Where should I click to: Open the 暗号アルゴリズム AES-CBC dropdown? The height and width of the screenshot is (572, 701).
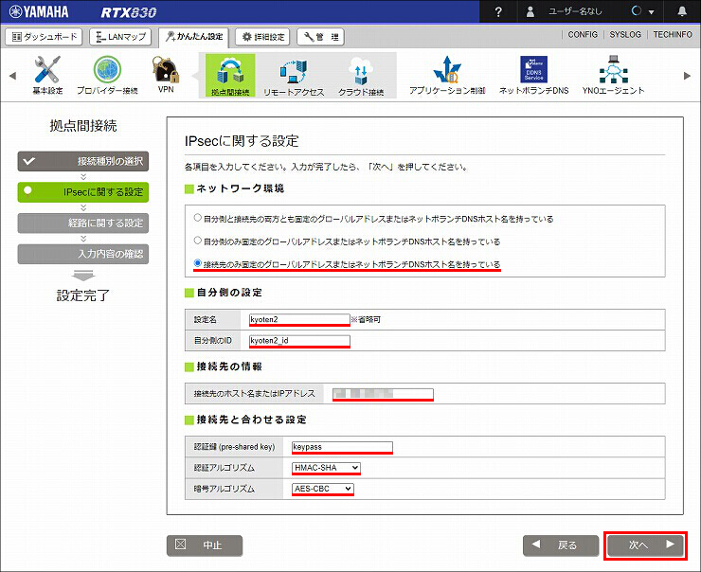coord(323,489)
